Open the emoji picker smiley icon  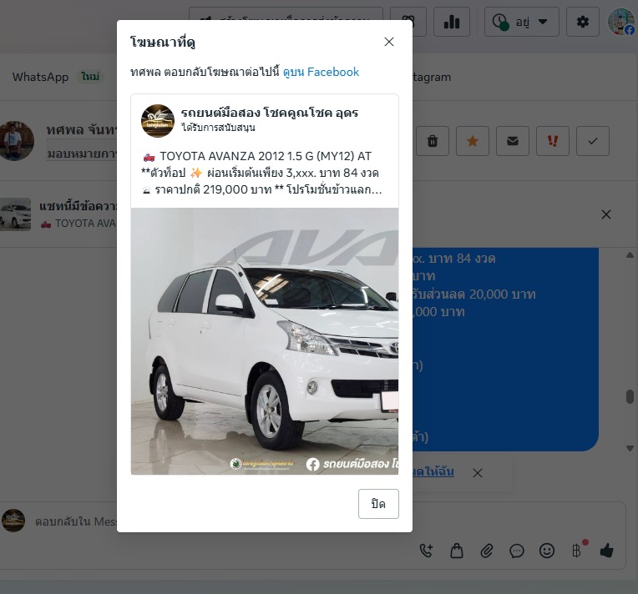pos(547,551)
